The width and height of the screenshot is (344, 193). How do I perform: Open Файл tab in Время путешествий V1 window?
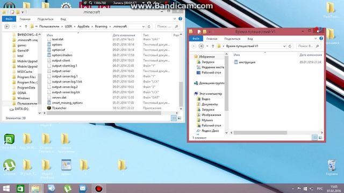(196, 39)
